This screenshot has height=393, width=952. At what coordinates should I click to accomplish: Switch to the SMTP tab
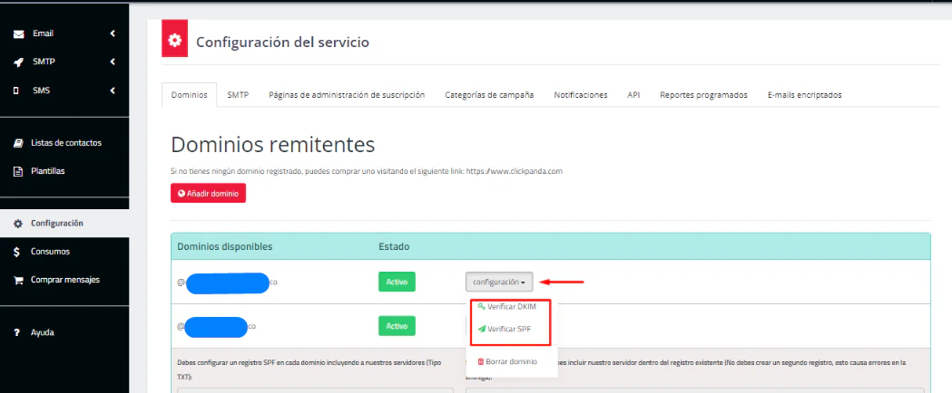click(x=238, y=95)
